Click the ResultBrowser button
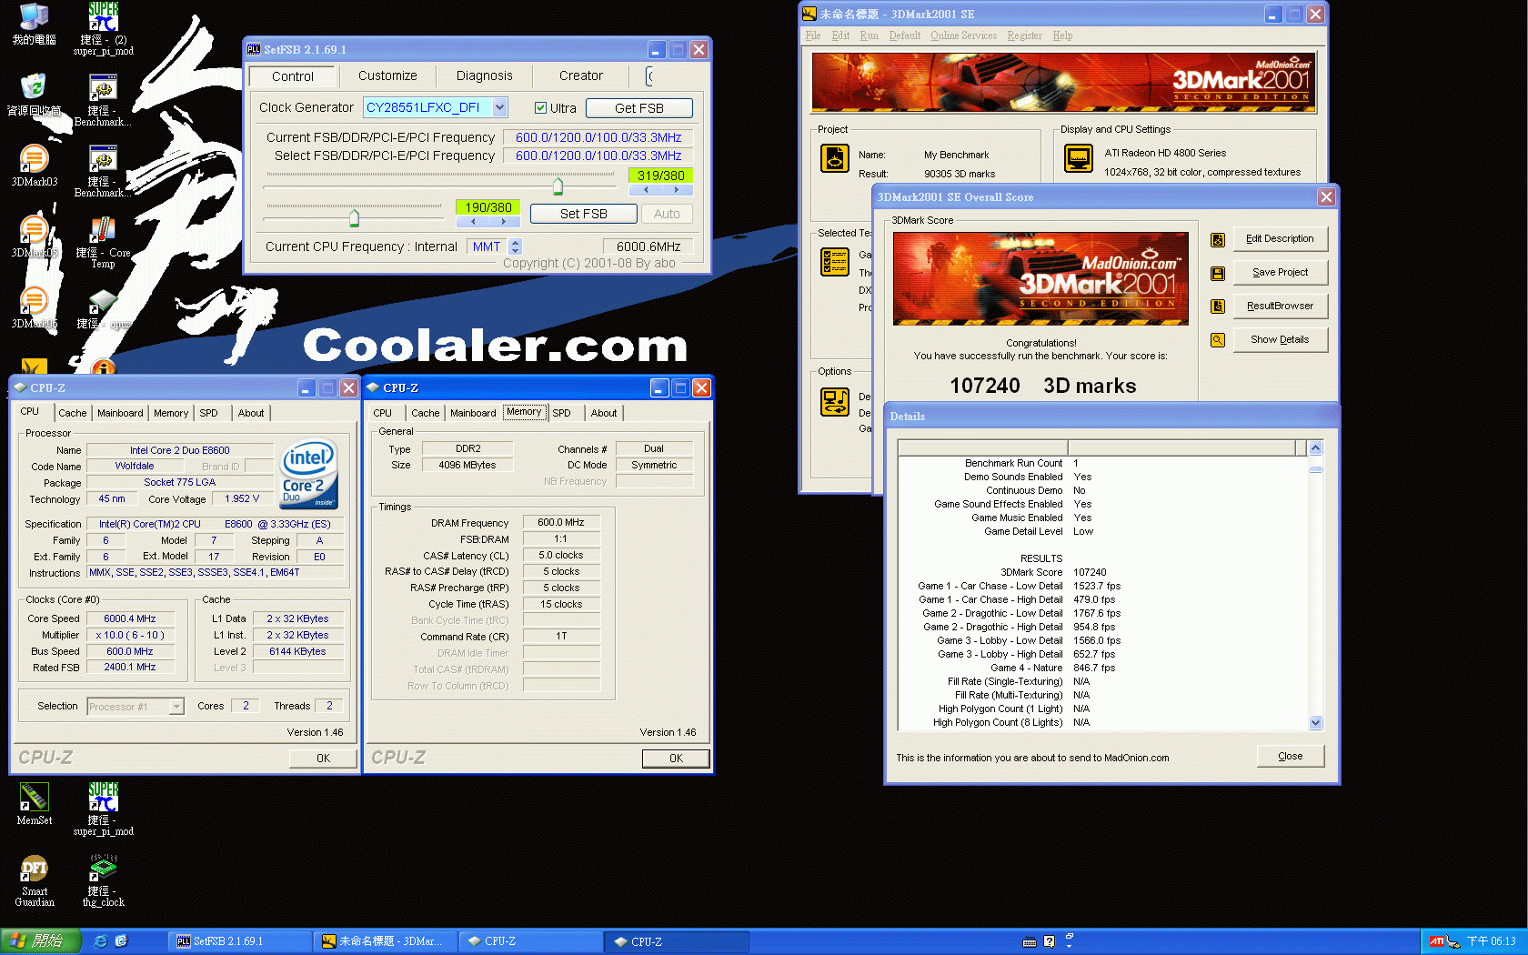 click(x=1280, y=307)
